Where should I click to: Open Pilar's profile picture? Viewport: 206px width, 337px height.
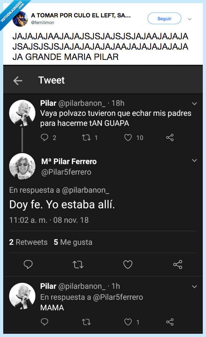pos(22,113)
